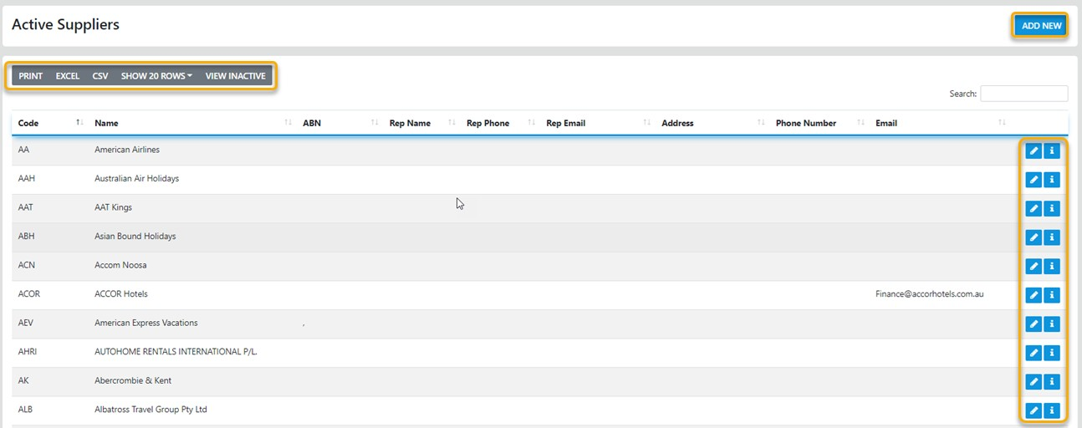
Task: Edit Abercrombie & Kent supplier
Action: point(1034,381)
